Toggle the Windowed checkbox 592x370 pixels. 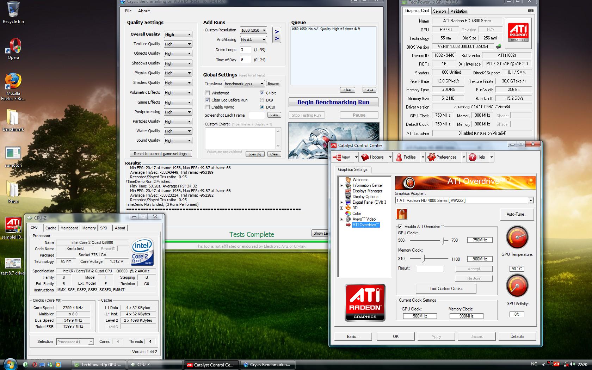[208, 93]
